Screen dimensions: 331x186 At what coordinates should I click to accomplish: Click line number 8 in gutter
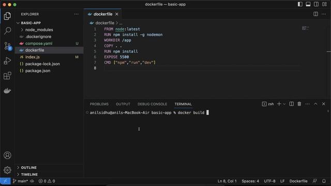tap(95, 68)
